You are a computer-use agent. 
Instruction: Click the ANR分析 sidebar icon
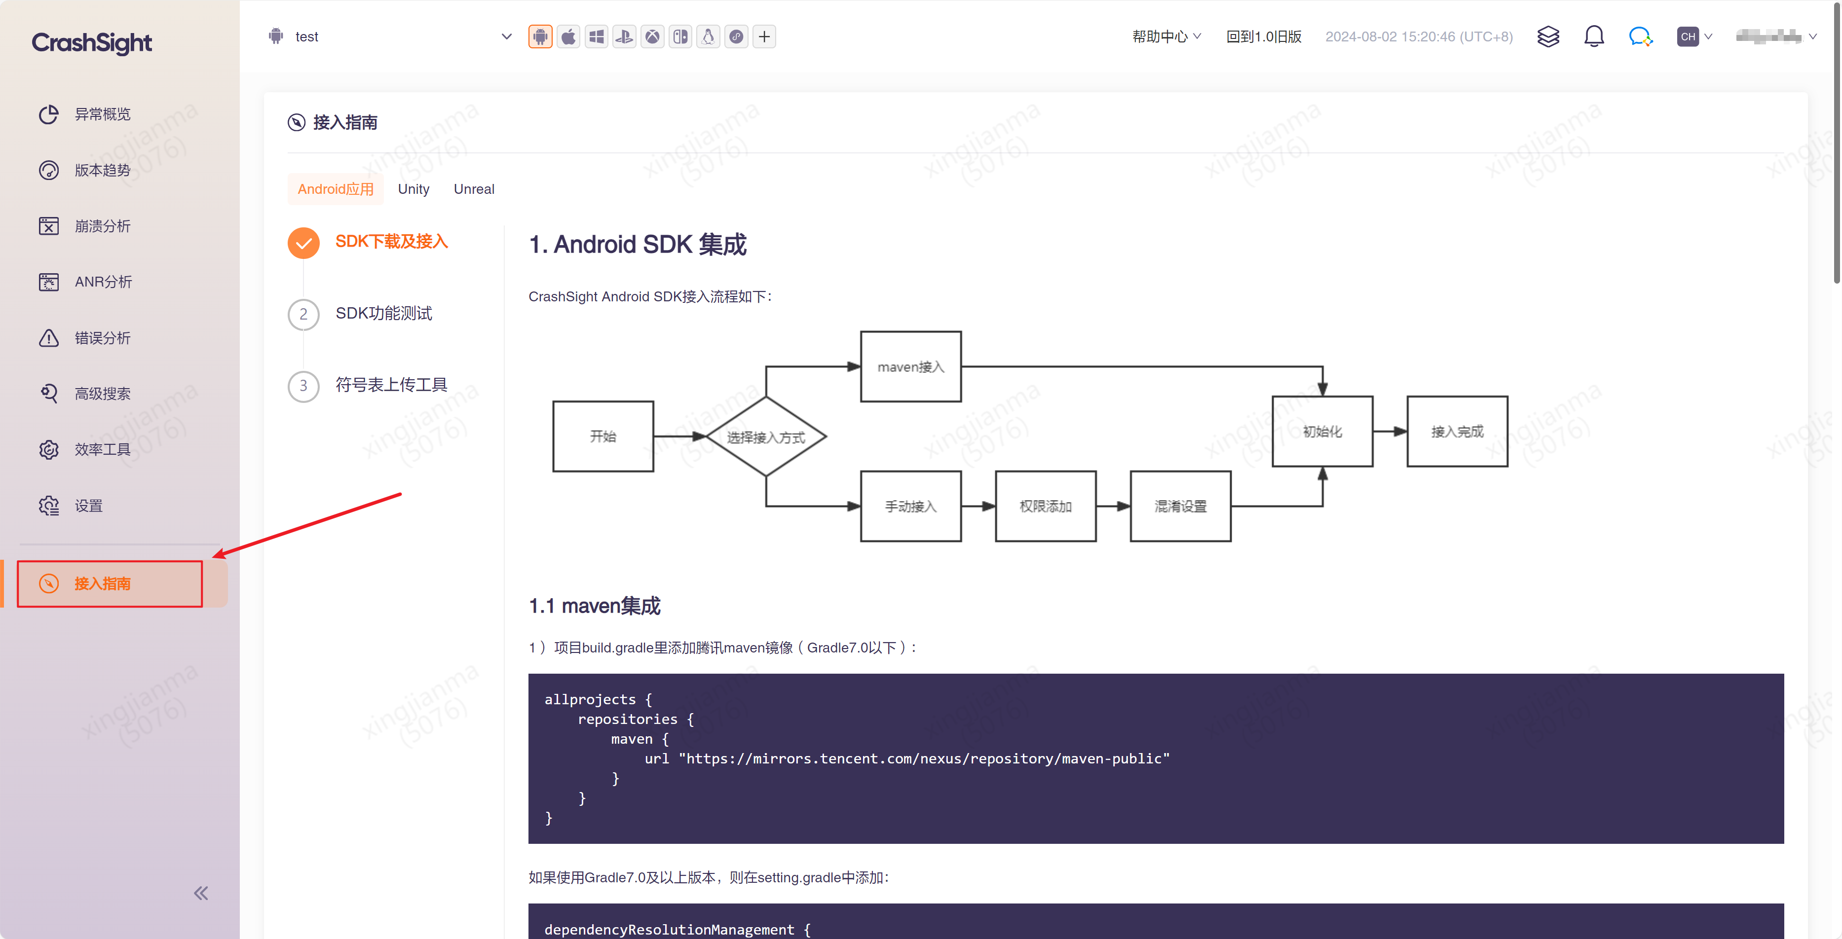(x=48, y=282)
